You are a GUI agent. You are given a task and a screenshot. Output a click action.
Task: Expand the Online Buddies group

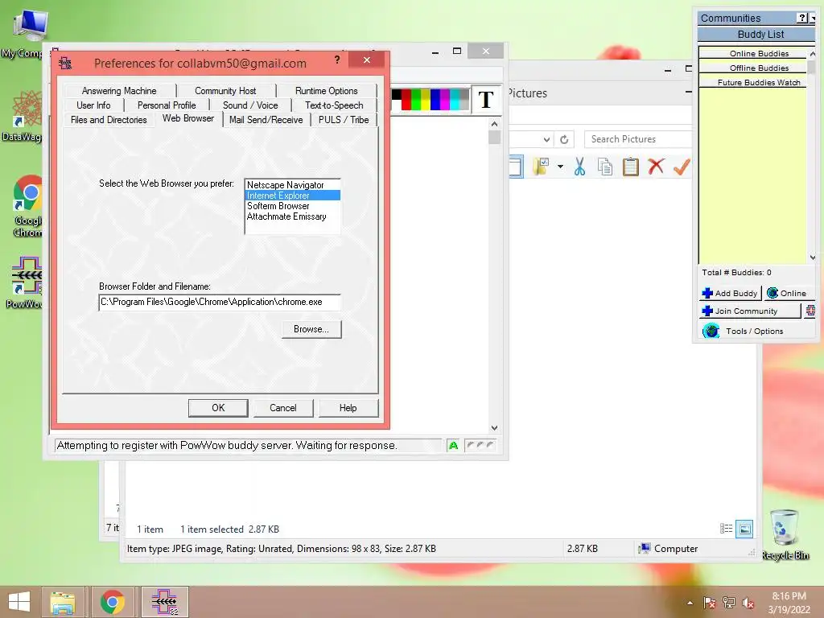(x=752, y=54)
